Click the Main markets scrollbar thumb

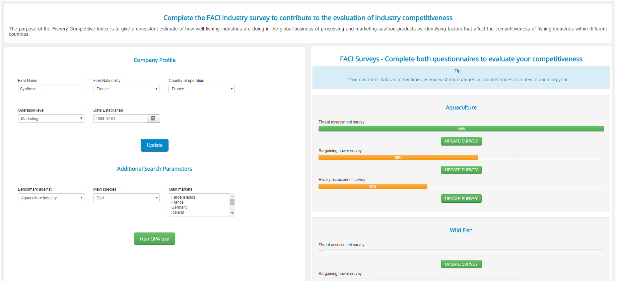click(x=232, y=202)
